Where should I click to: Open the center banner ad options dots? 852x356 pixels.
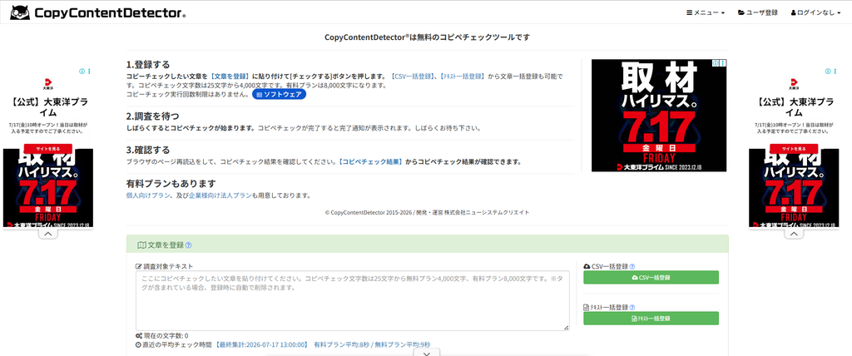(723, 63)
